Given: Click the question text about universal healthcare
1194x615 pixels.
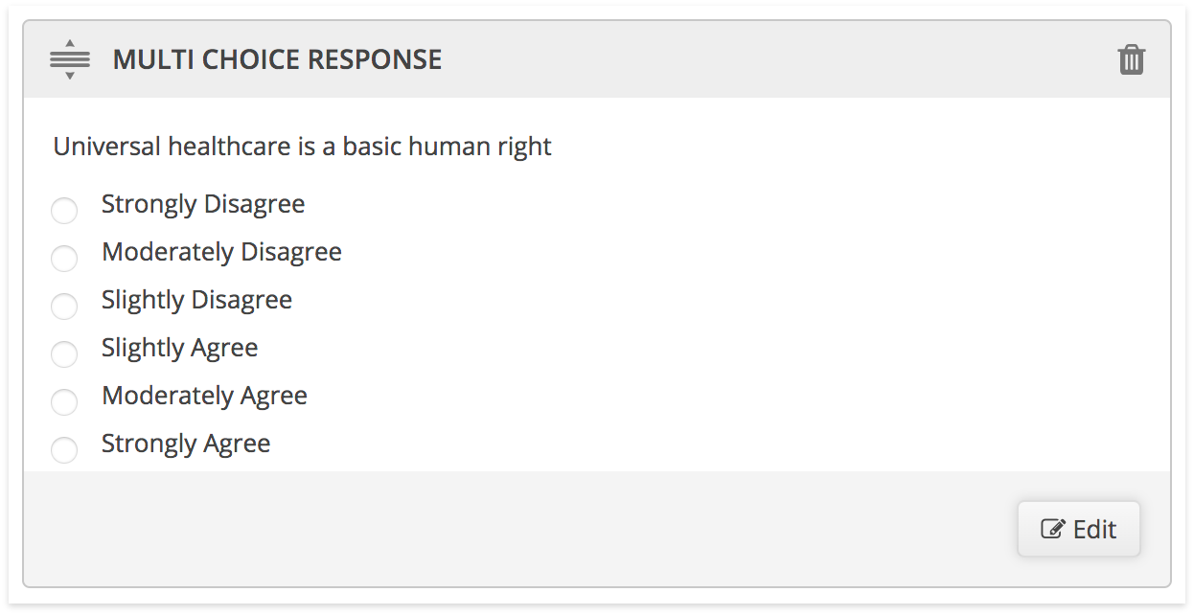Looking at the screenshot, I should (303, 147).
